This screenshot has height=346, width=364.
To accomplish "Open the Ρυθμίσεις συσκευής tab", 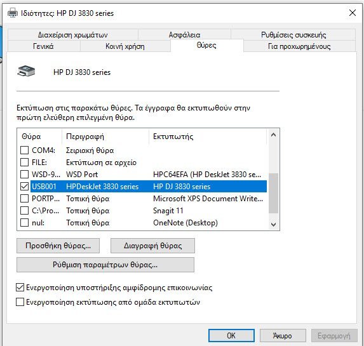I will (x=293, y=35).
